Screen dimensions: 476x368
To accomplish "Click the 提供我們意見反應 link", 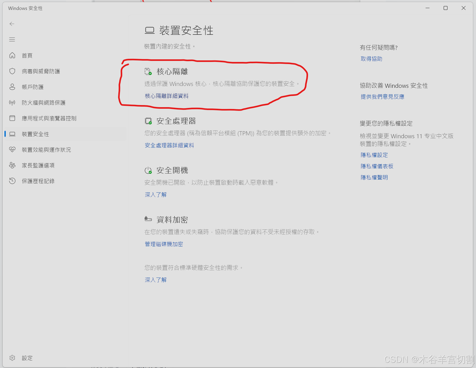I will pyautogui.click(x=382, y=97).
